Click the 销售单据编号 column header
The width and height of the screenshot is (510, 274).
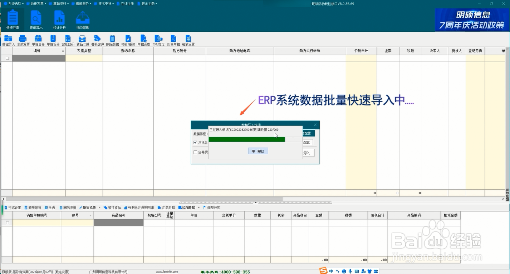37,215
